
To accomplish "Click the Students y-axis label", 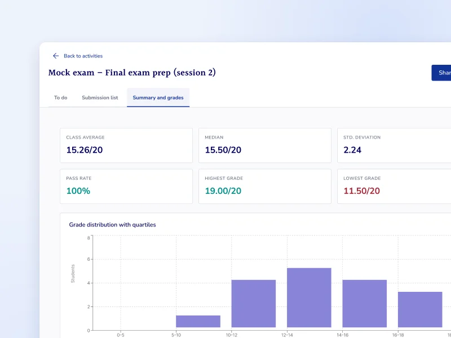I will pos(73,274).
